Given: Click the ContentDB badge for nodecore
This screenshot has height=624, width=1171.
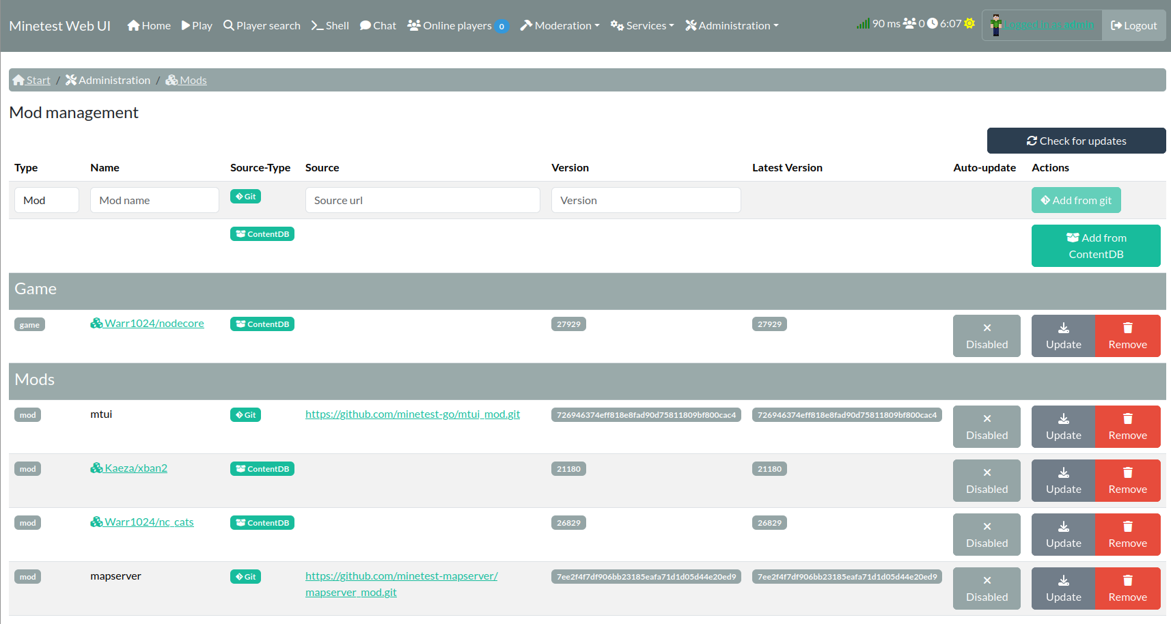Looking at the screenshot, I should pos(262,324).
